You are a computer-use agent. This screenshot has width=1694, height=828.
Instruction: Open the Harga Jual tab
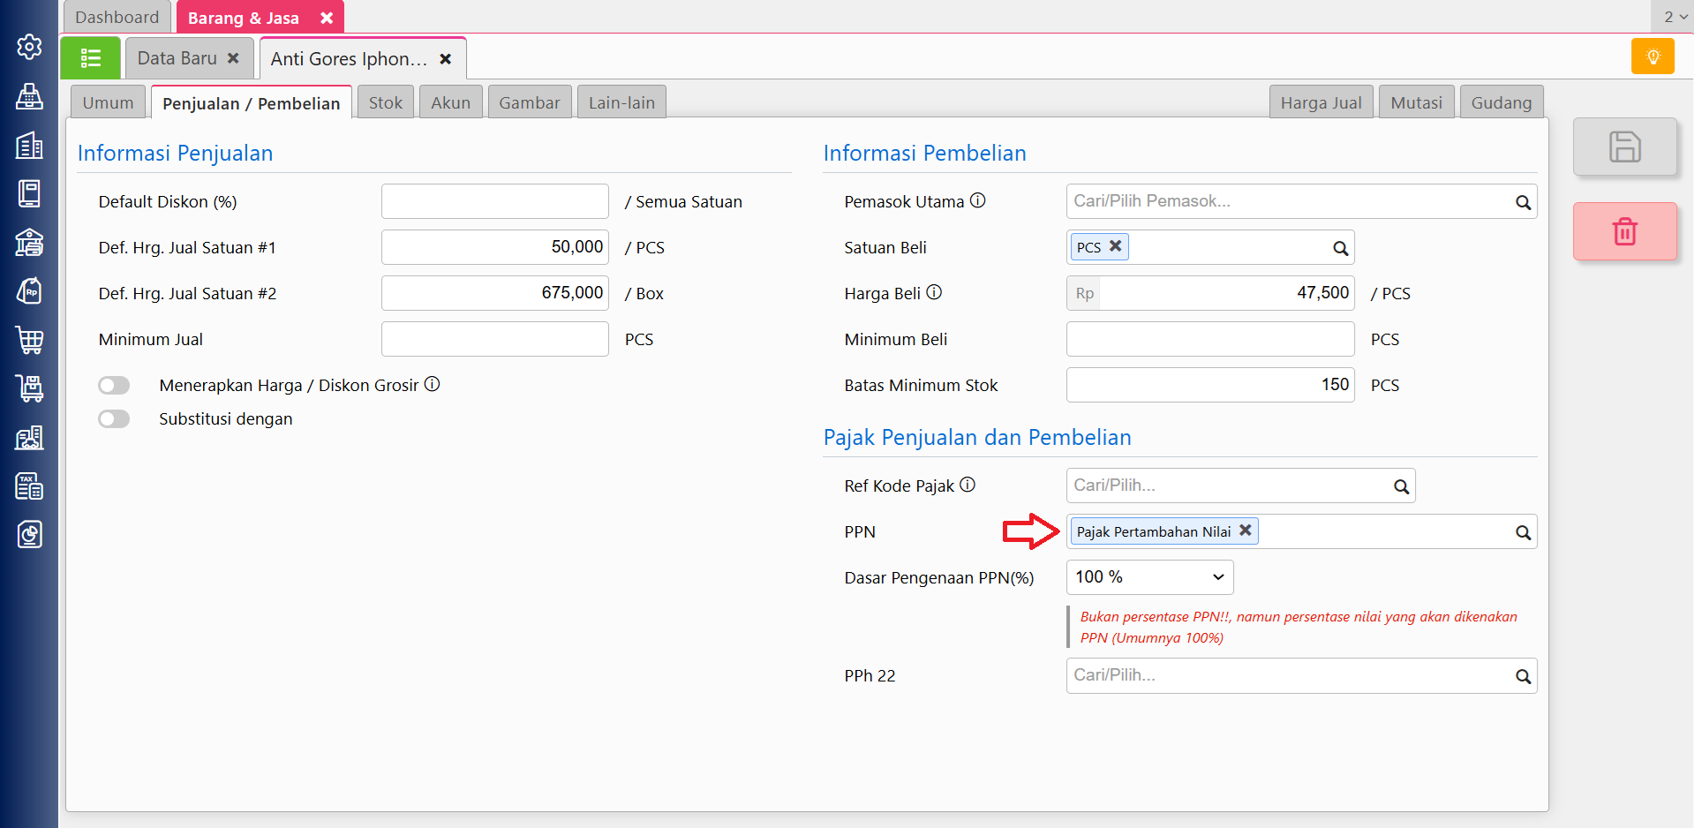click(1320, 102)
